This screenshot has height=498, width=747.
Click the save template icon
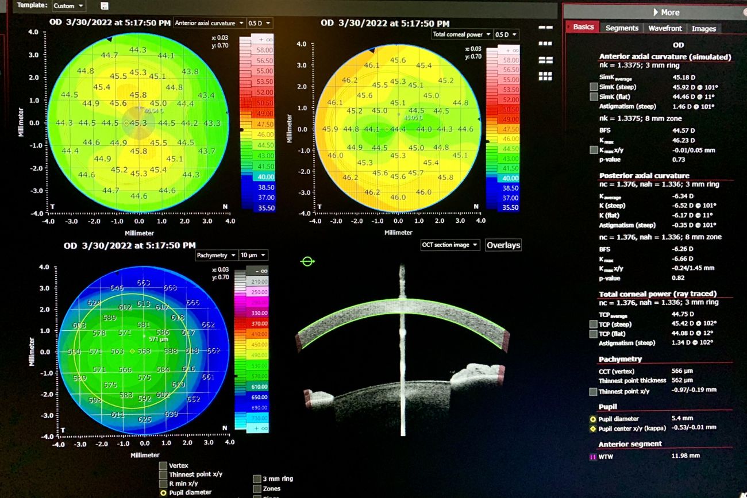point(104,6)
